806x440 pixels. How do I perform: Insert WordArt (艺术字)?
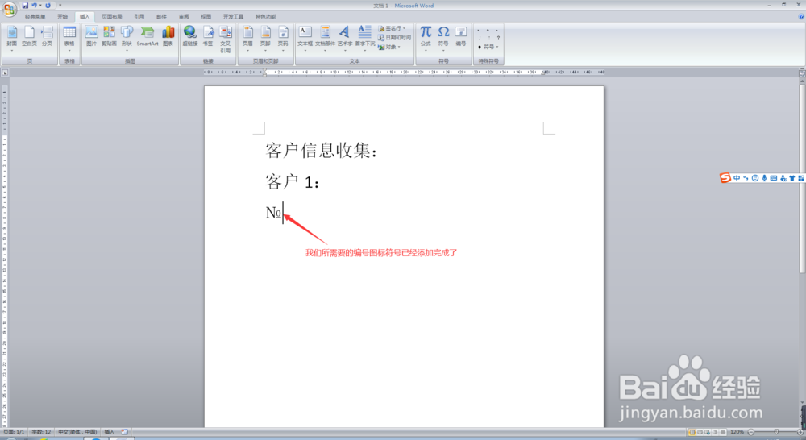pos(344,38)
